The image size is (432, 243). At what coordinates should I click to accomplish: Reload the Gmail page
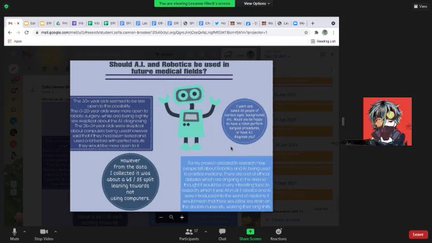[27, 32]
